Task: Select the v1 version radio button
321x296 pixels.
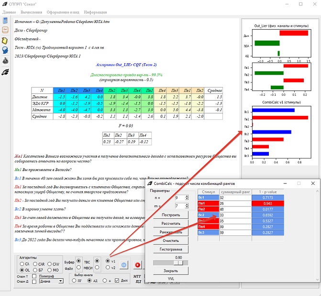Action: point(108,261)
